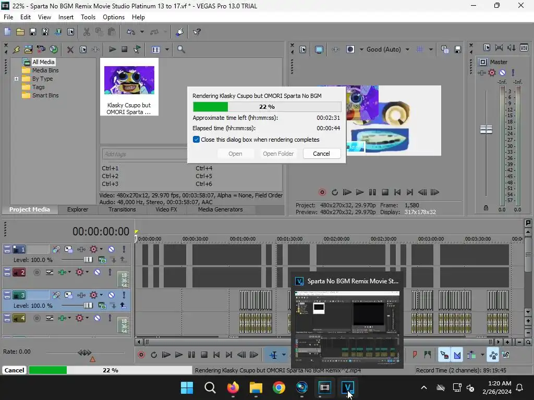Mute audio track 2

(x=97, y=272)
